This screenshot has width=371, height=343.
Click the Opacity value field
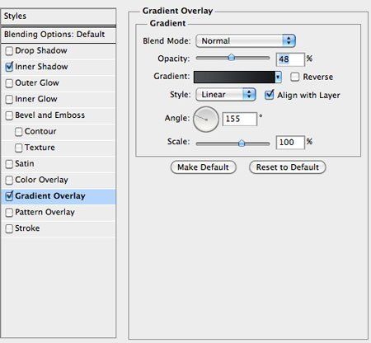290,59
